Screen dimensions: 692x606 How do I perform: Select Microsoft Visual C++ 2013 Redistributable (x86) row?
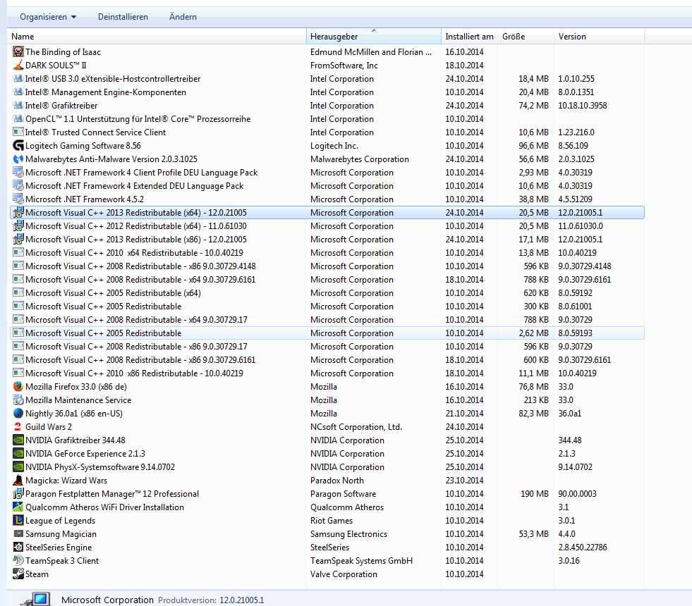327,240
